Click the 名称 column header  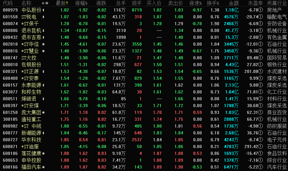26,3
